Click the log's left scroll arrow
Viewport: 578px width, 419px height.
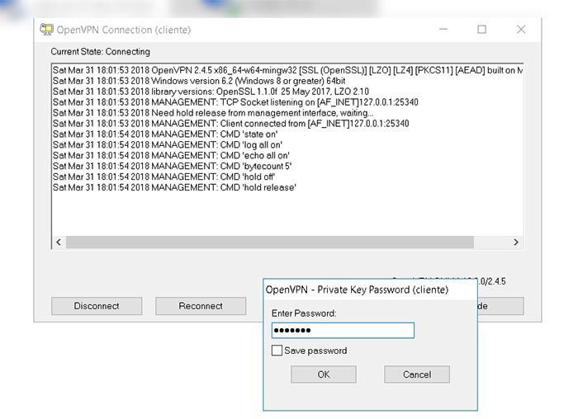(x=59, y=242)
